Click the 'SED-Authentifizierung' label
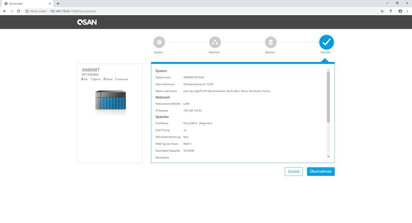This screenshot has height=223, width=412. (168, 137)
